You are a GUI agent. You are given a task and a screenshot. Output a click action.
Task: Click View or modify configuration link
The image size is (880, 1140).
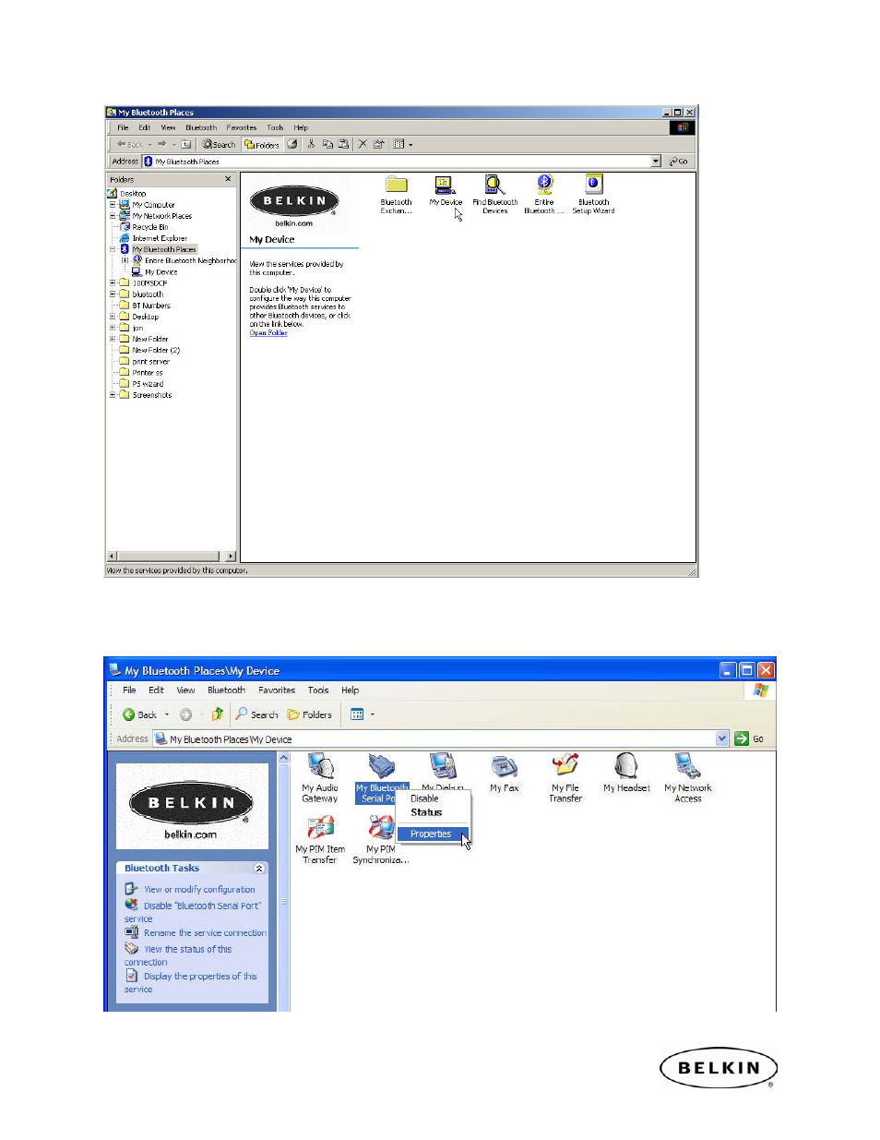pyautogui.click(x=199, y=890)
